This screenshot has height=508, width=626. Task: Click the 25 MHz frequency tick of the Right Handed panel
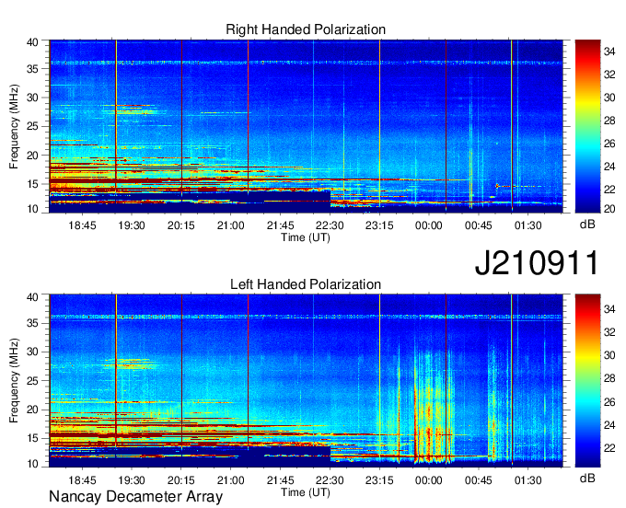pos(33,126)
